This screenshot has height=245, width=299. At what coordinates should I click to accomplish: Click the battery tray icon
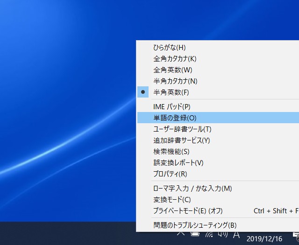tap(195, 234)
